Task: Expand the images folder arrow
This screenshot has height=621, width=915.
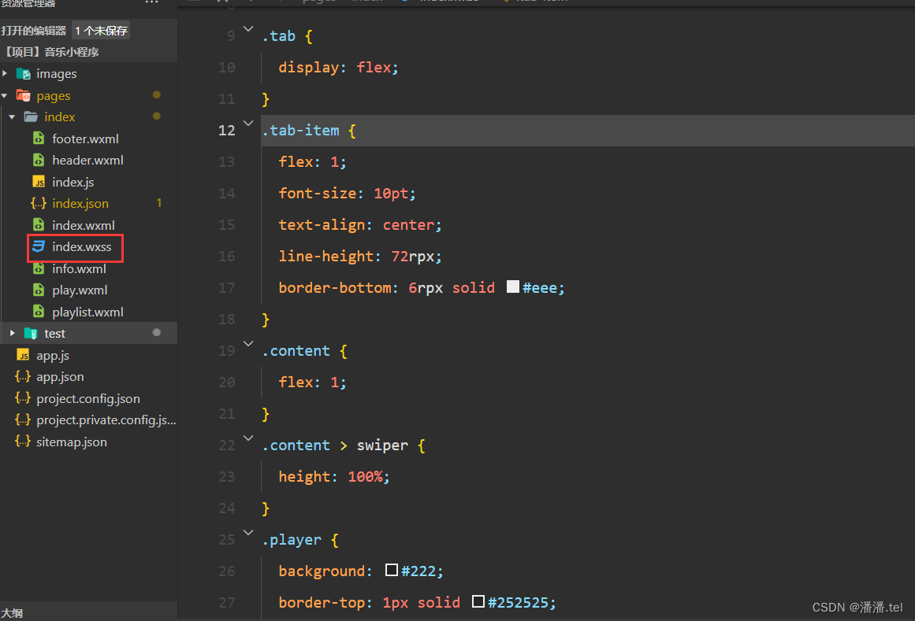Action: tap(5, 73)
